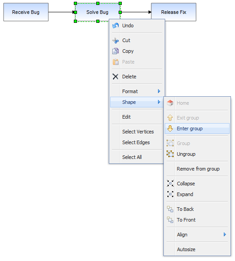The width and height of the screenshot is (235, 261).
Task: Click the Collapse arrows icon
Action: click(170, 184)
